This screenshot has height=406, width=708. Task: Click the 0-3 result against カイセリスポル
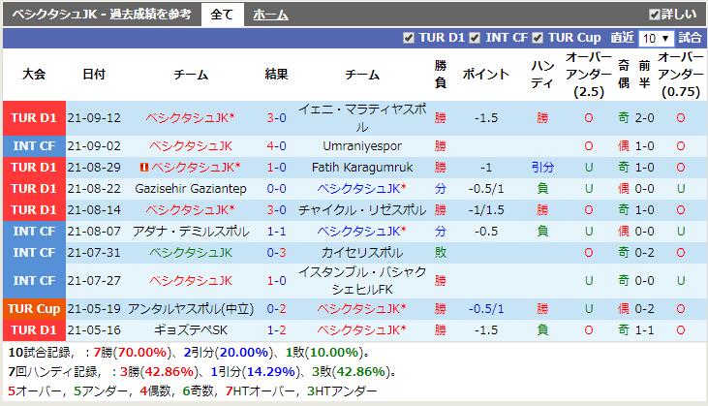276,253
